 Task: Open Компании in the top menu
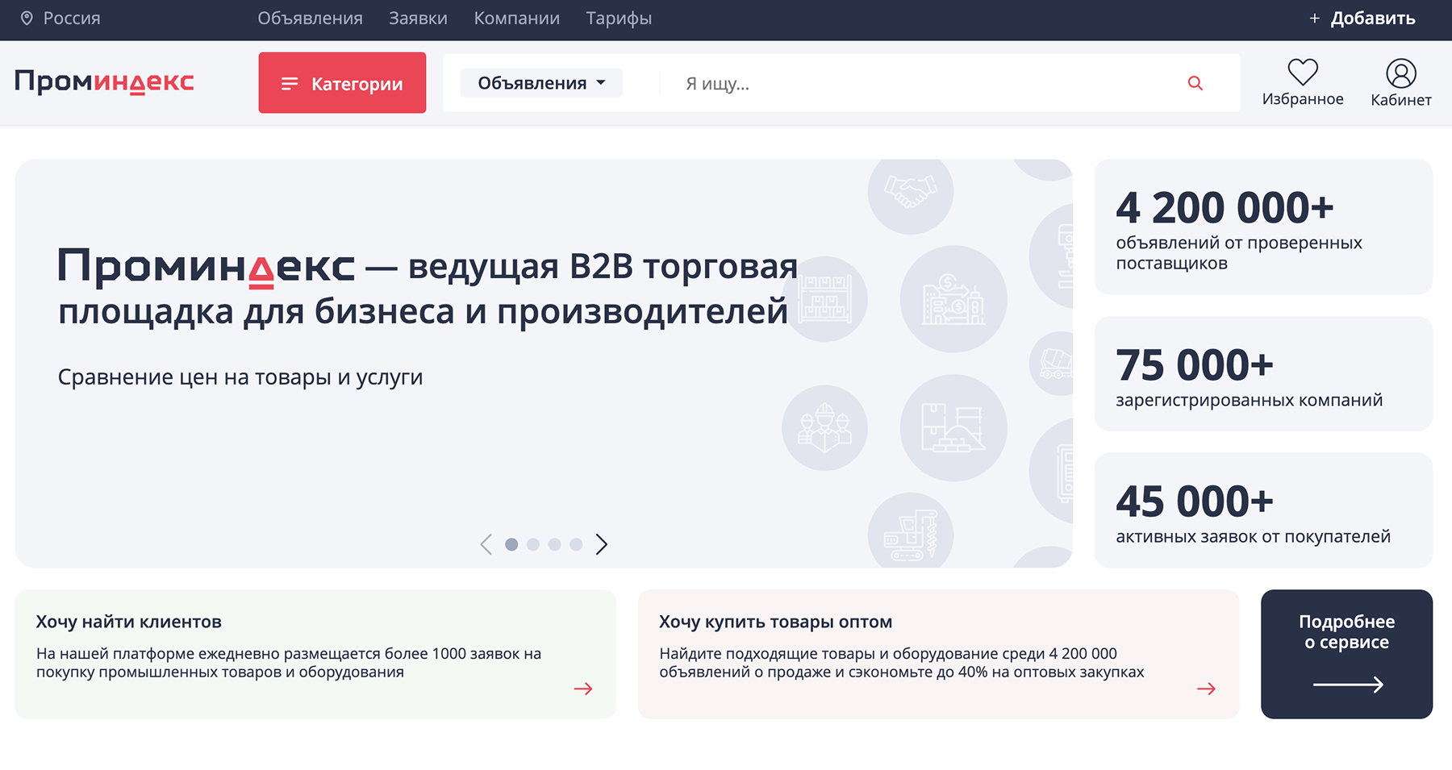pyautogui.click(x=516, y=19)
